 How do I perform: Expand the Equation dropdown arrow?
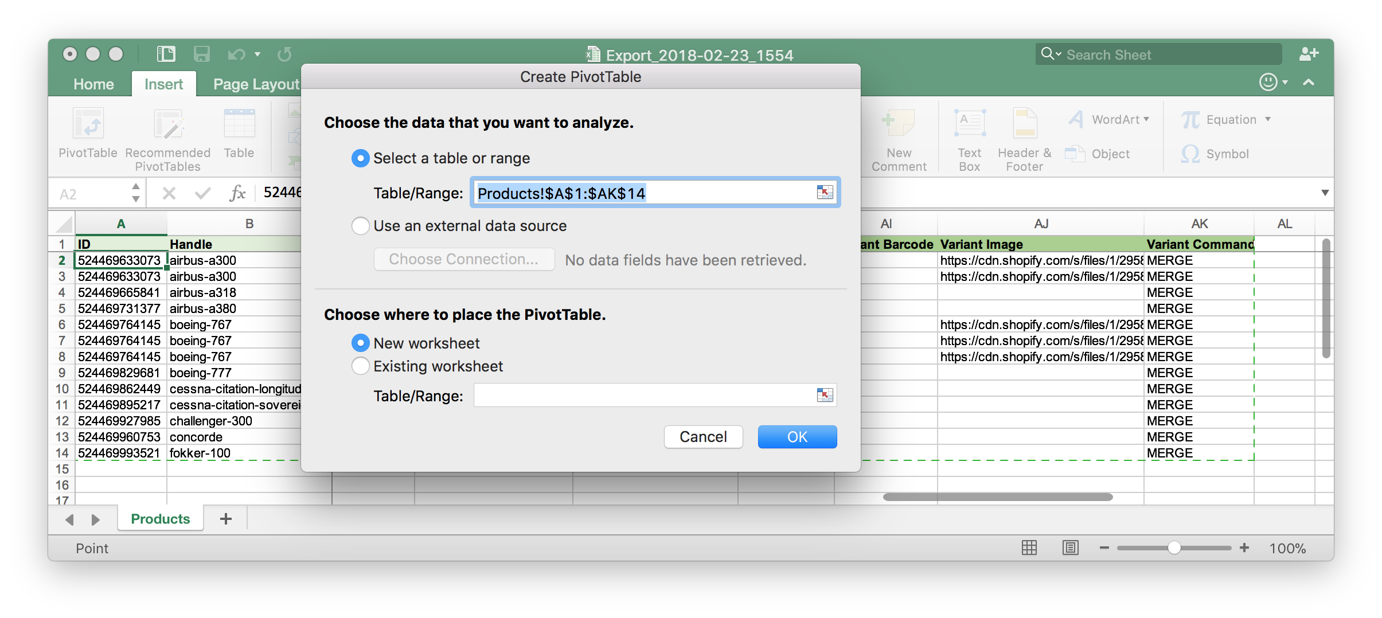(1268, 119)
